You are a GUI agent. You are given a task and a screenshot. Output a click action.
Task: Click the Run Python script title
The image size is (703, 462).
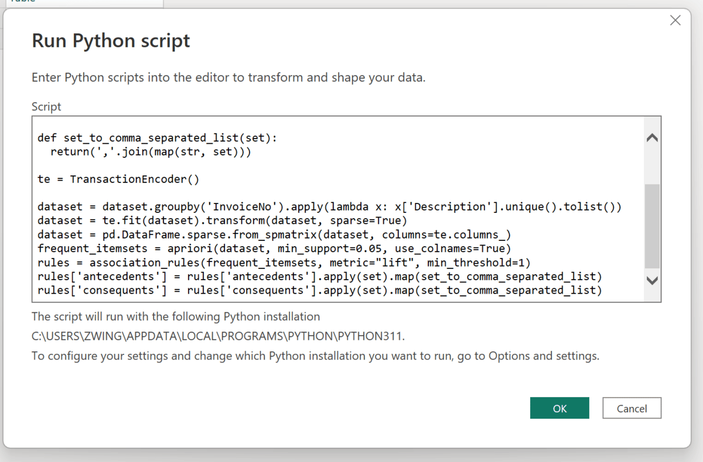tap(111, 41)
